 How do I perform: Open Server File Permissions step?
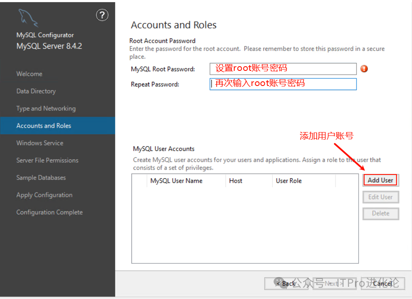point(47,160)
